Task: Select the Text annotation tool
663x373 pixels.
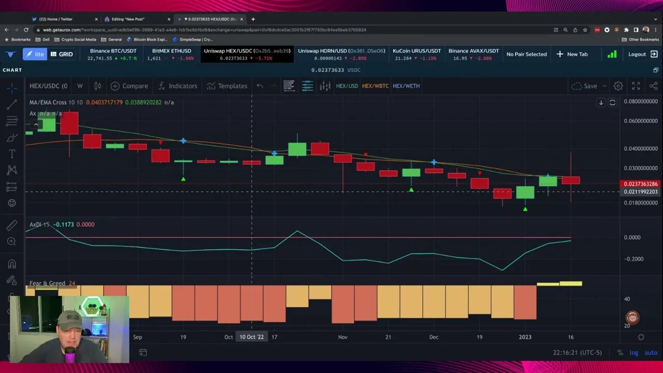Action: coord(11,154)
